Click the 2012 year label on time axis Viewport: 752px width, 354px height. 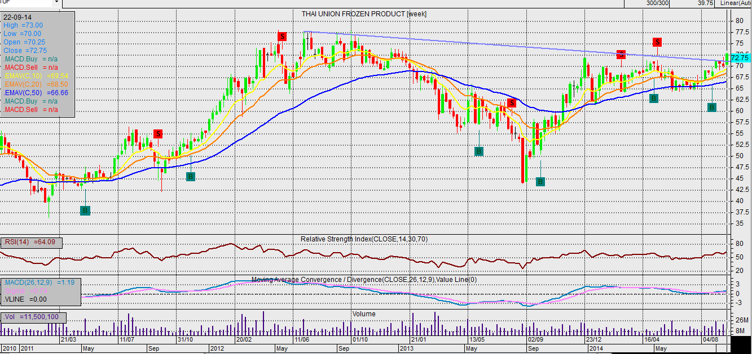pyautogui.click(x=218, y=349)
